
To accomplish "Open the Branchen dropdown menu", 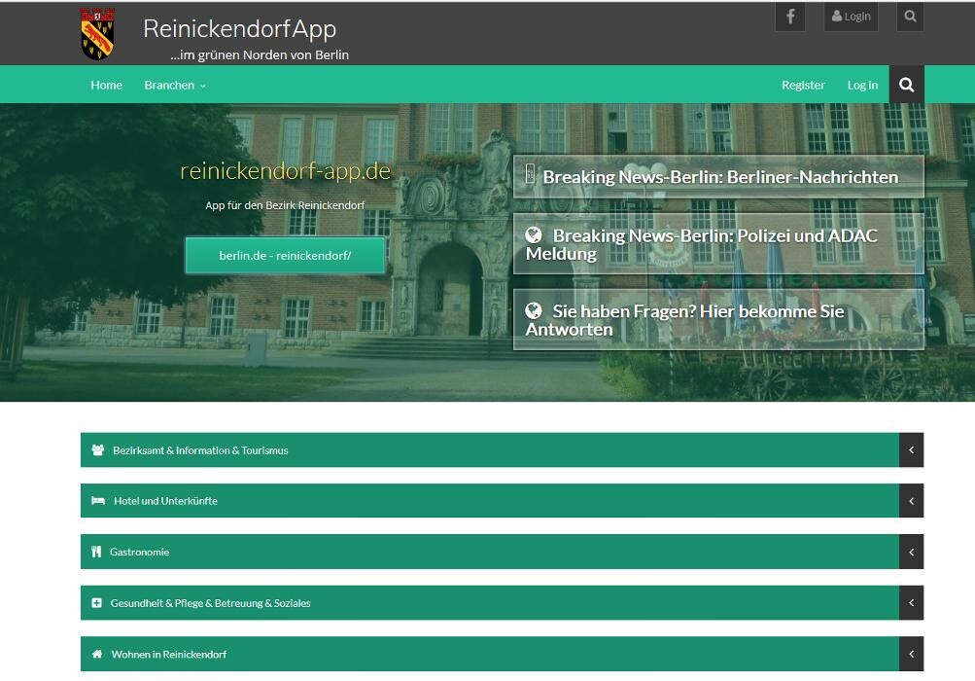I will click(x=174, y=86).
